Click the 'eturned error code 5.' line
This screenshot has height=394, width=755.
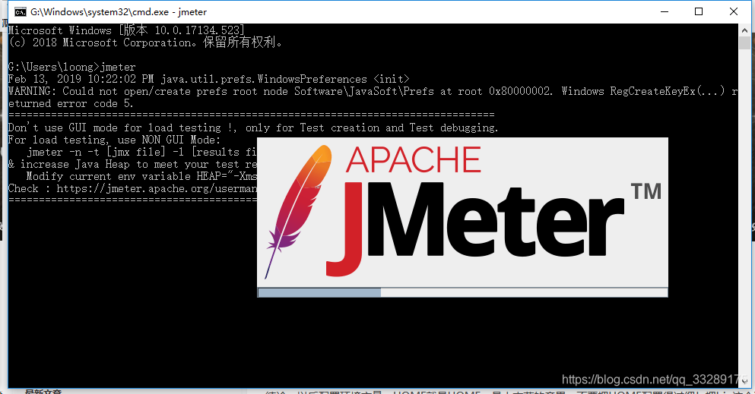click(x=70, y=103)
